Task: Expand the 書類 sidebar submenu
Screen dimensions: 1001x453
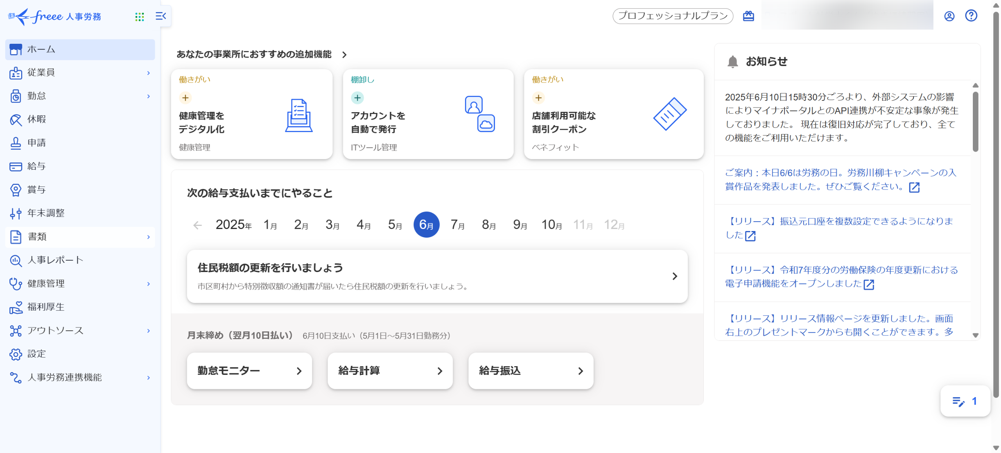Action: point(149,237)
